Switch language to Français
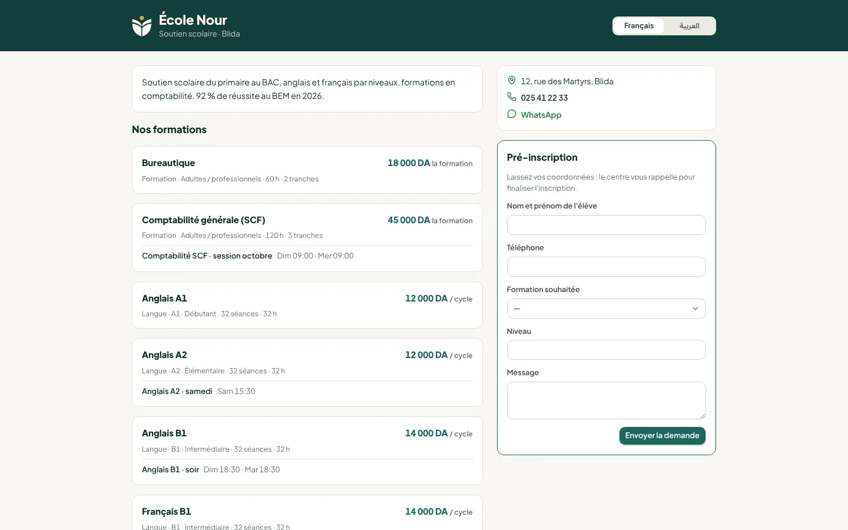This screenshot has height=530, width=848. pyautogui.click(x=638, y=26)
